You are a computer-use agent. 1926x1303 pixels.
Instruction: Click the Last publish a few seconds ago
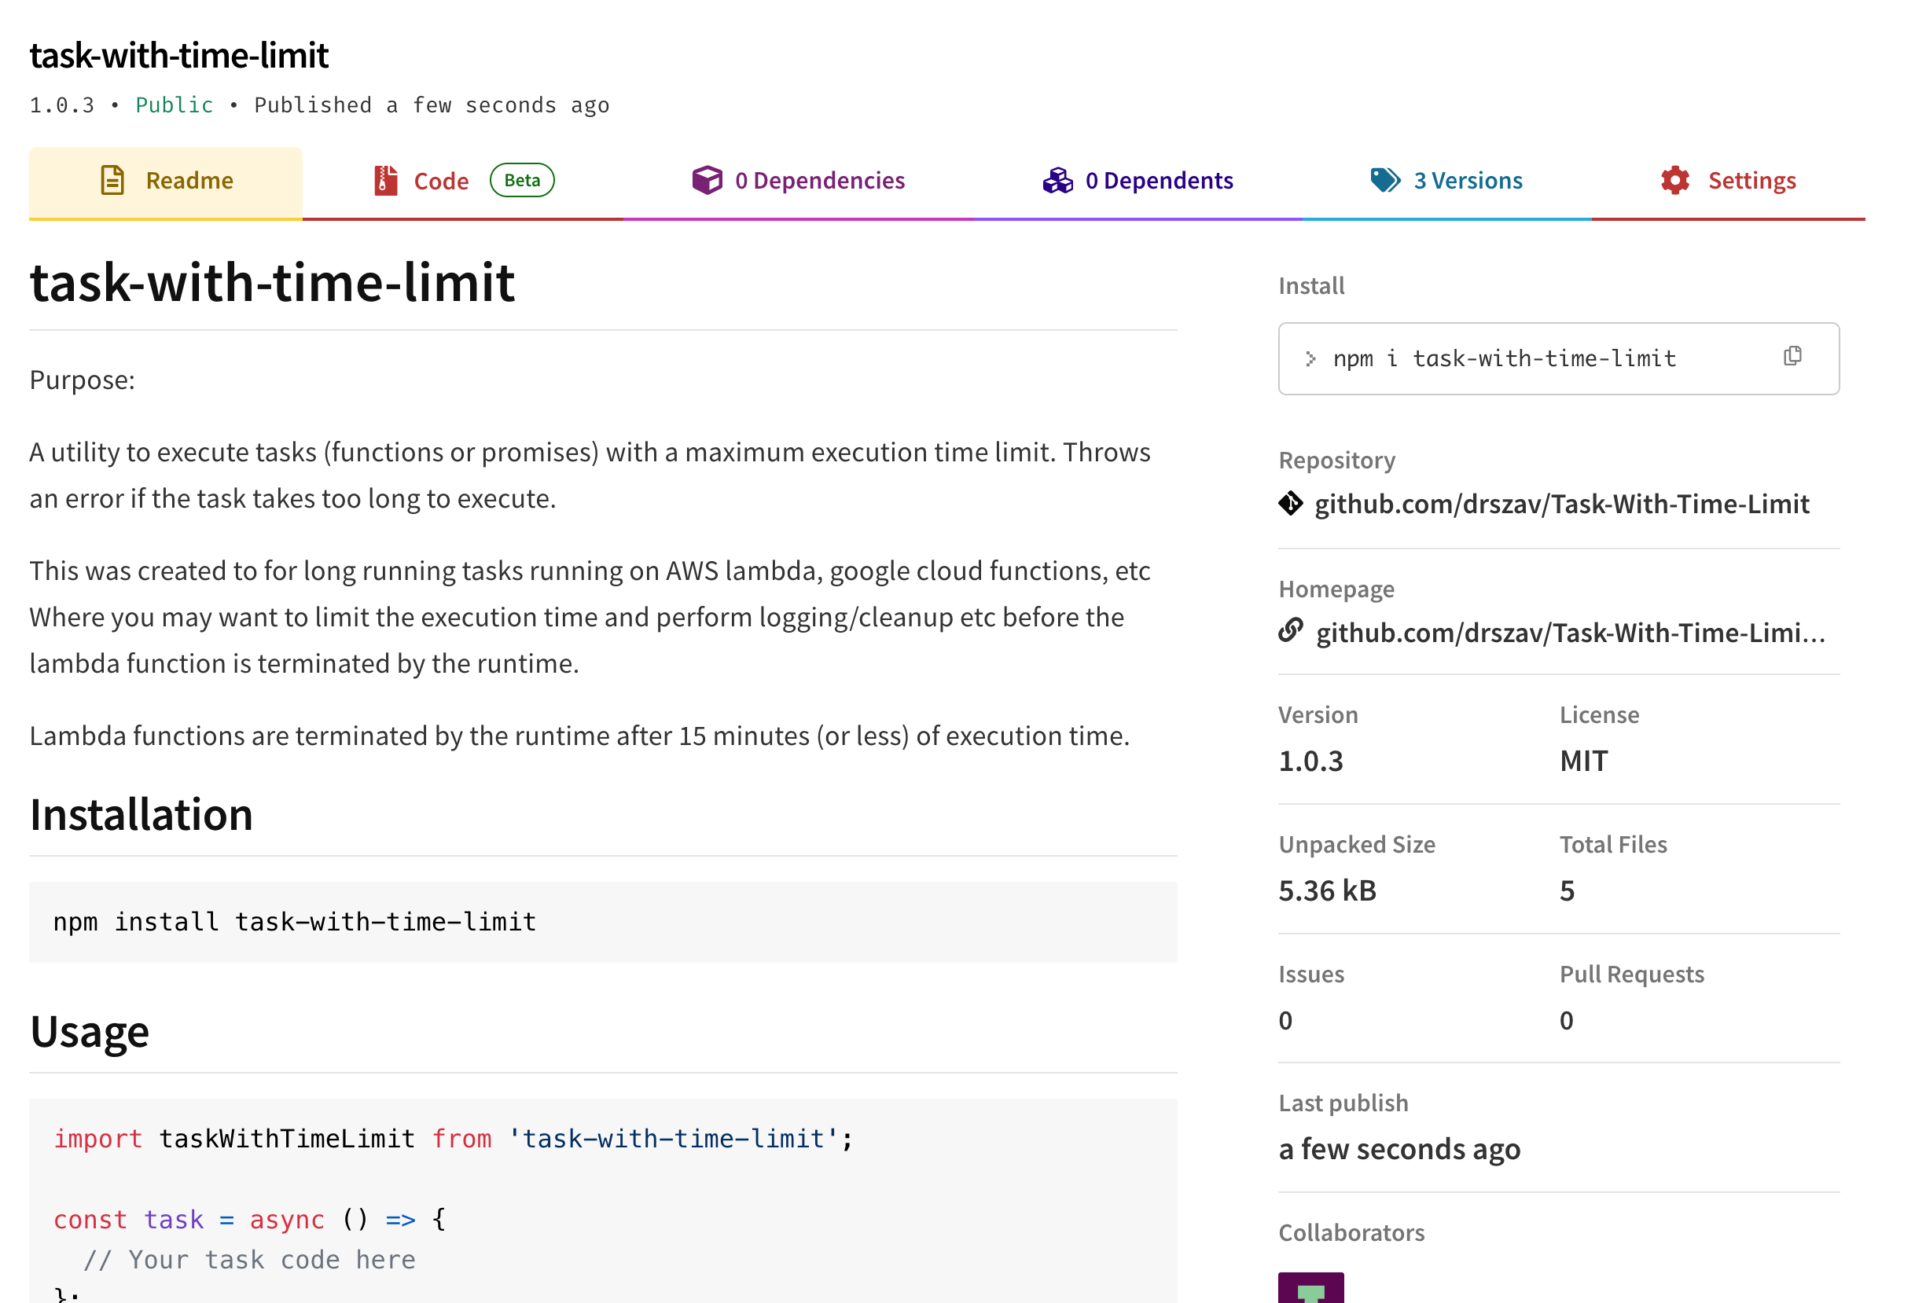tap(1399, 1150)
